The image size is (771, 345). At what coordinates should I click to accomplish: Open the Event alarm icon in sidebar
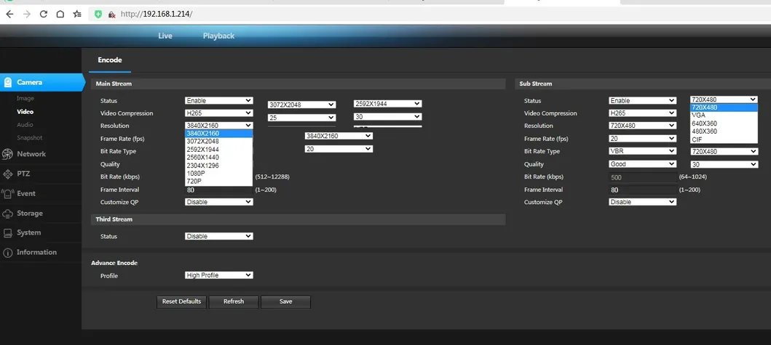click(x=7, y=193)
